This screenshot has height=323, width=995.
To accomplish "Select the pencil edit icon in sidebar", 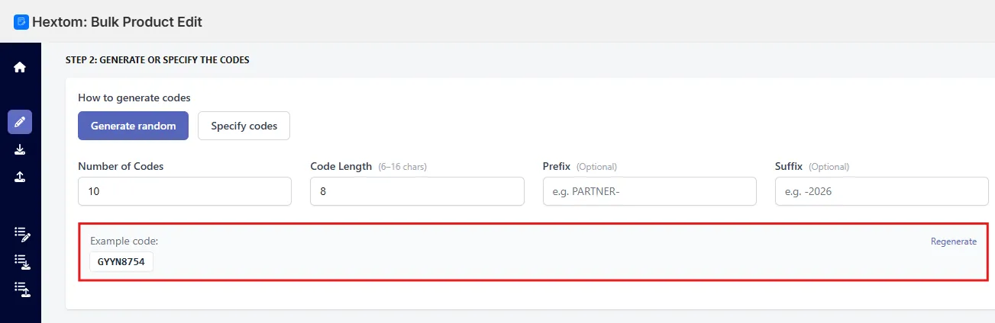I will (x=20, y=122).
